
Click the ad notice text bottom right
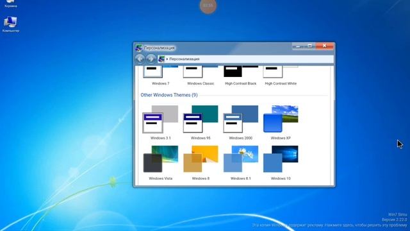pyautogui.click(x=329, y=225)
